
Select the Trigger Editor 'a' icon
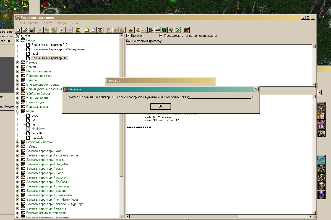(x=138, y=30)
